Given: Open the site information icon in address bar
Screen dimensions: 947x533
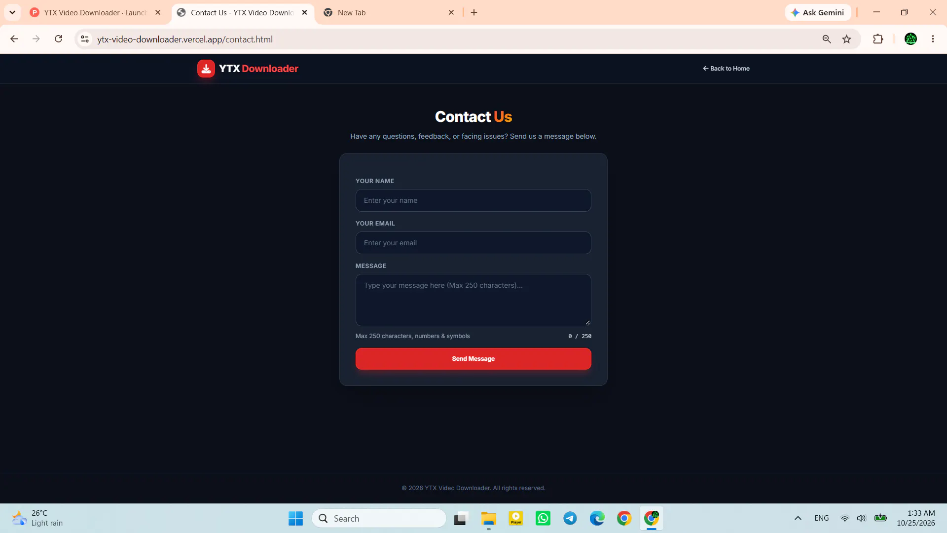Looking at the screenshot, I should click(x=85, y=39).
